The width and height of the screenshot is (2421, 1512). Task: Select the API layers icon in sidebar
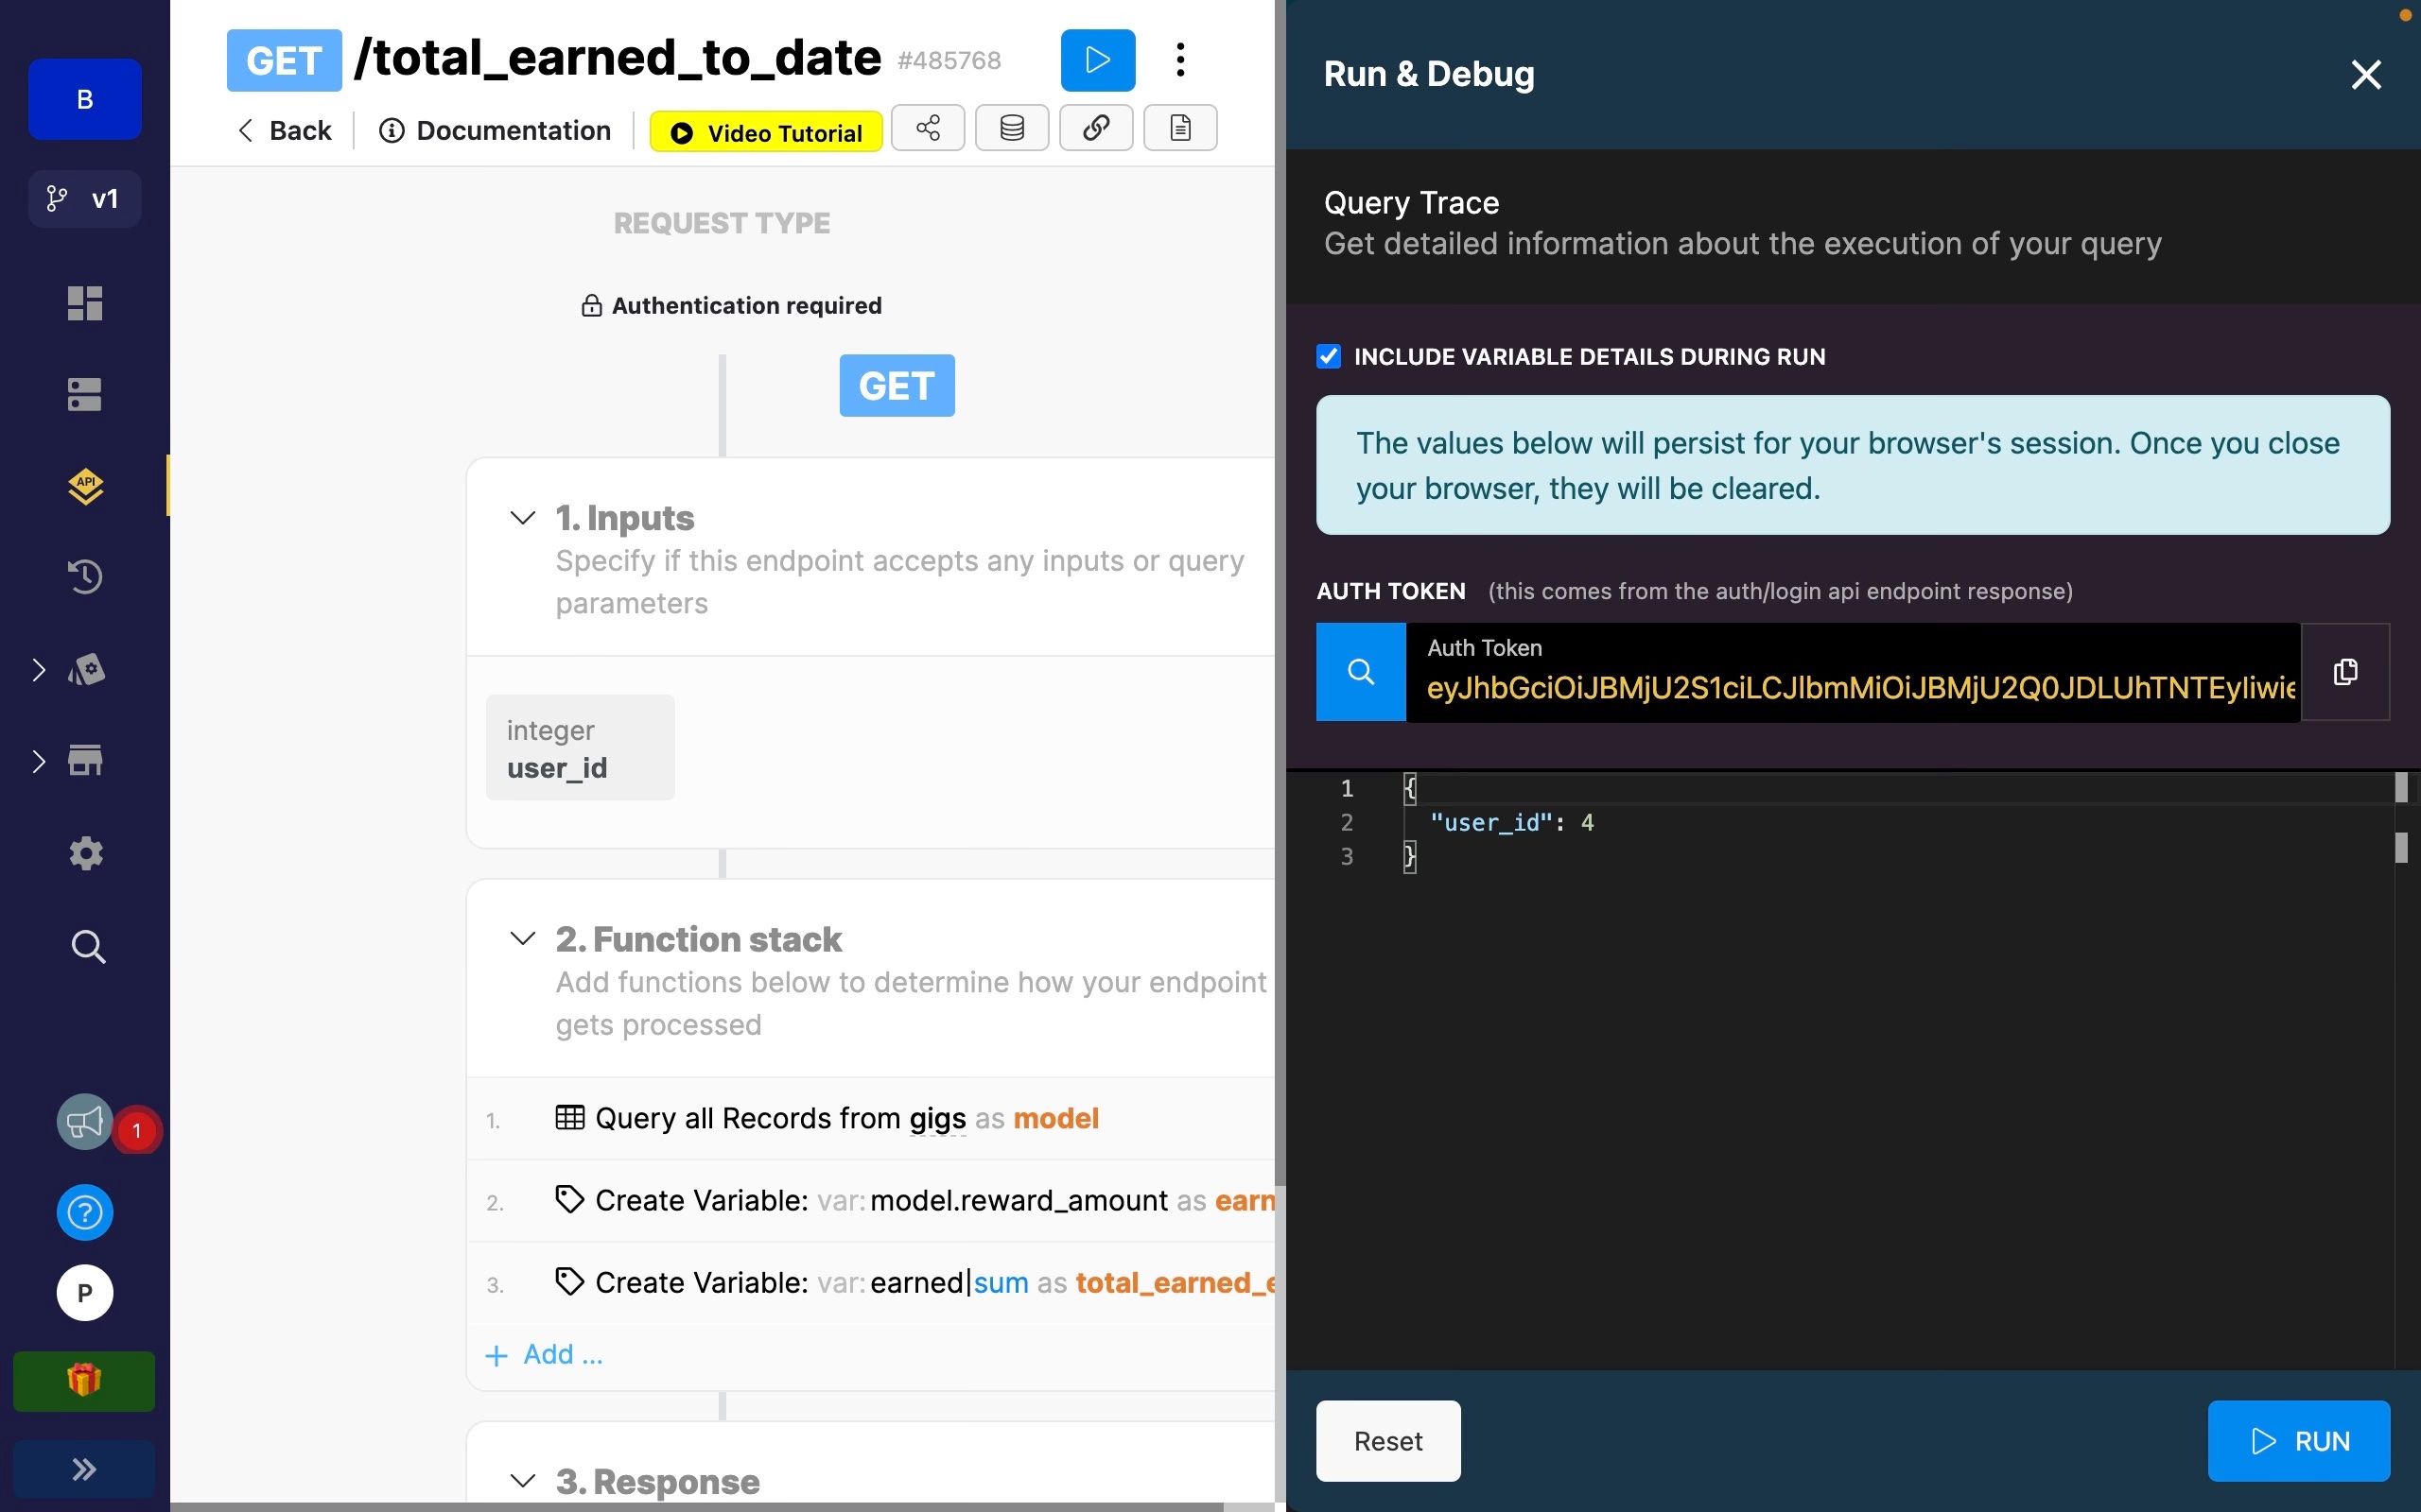tap(86, 486)
